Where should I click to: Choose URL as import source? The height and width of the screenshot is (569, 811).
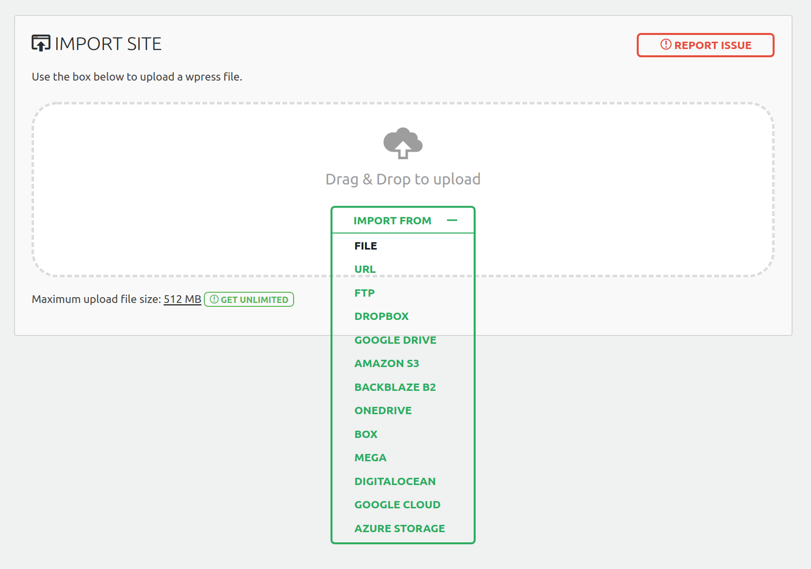(365, 269)
